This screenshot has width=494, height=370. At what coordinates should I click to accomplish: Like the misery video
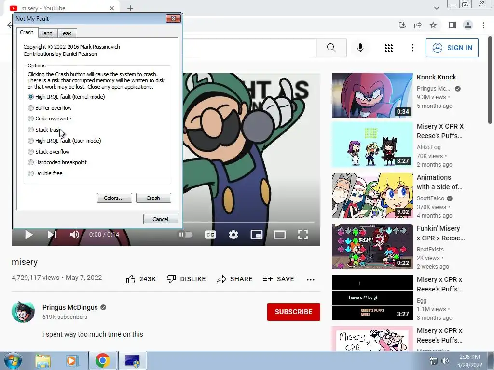(141, 279)
